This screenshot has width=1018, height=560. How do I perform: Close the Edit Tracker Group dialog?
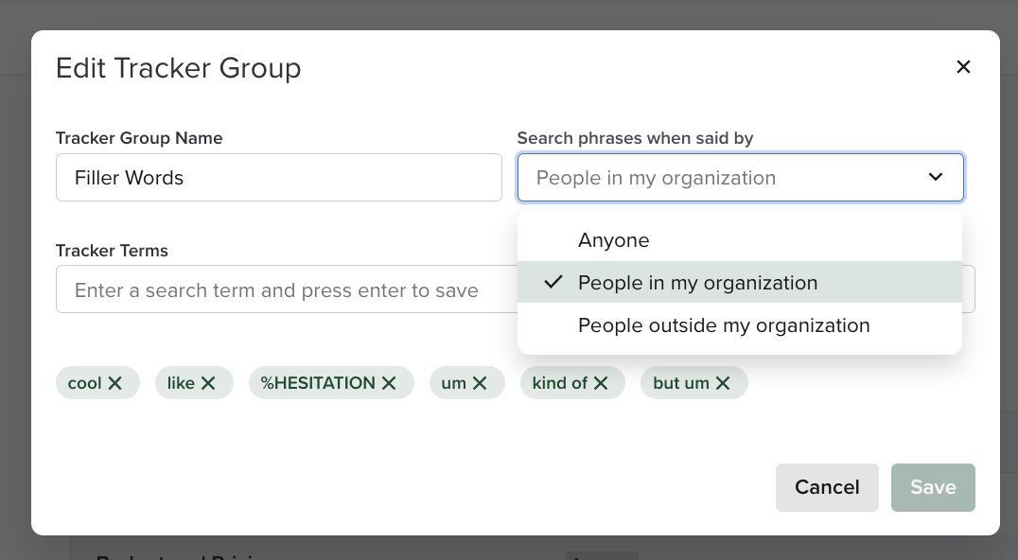pyautogui.click(x=963, y=67)
